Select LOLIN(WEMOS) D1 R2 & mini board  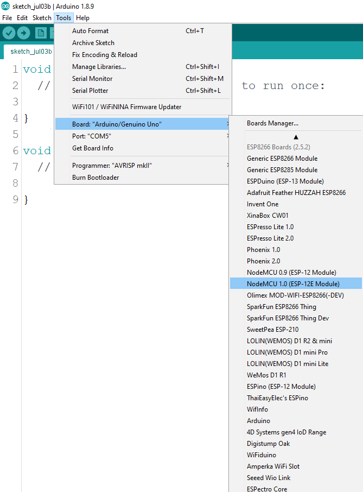296,340
